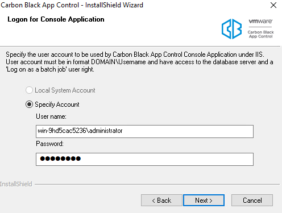Close the InstallShield Wizard window
The image size is (282, 213).
[x=273, y=5]
